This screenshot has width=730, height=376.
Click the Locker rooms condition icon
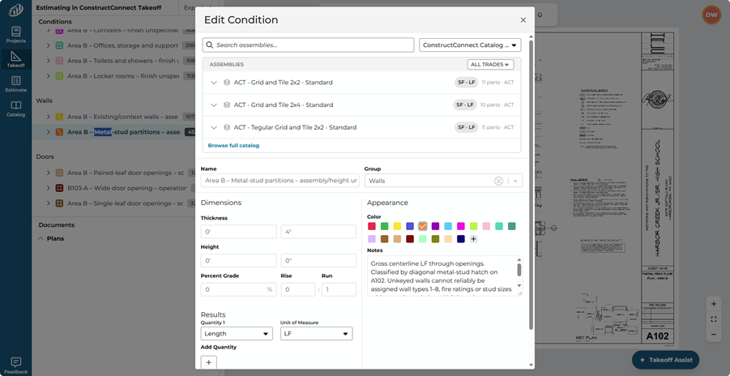coord(59,75)
